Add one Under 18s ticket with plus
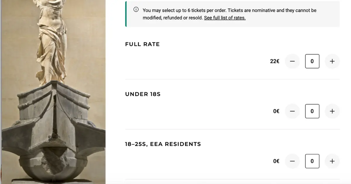Viewport: 351px width, 184px height. click(x=332, y=111)
